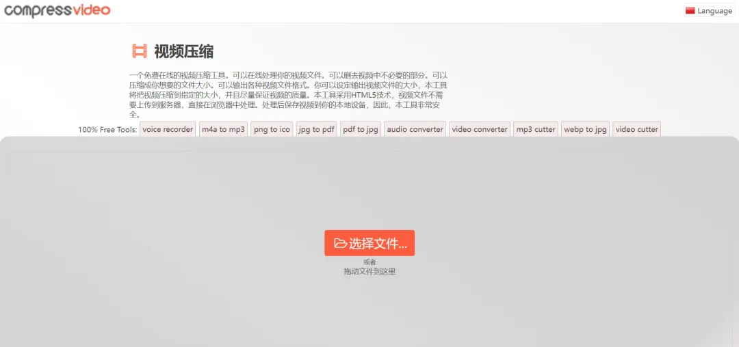Open the video converter tool
Viewport: 739px width, 347px height.
(480, 129)
